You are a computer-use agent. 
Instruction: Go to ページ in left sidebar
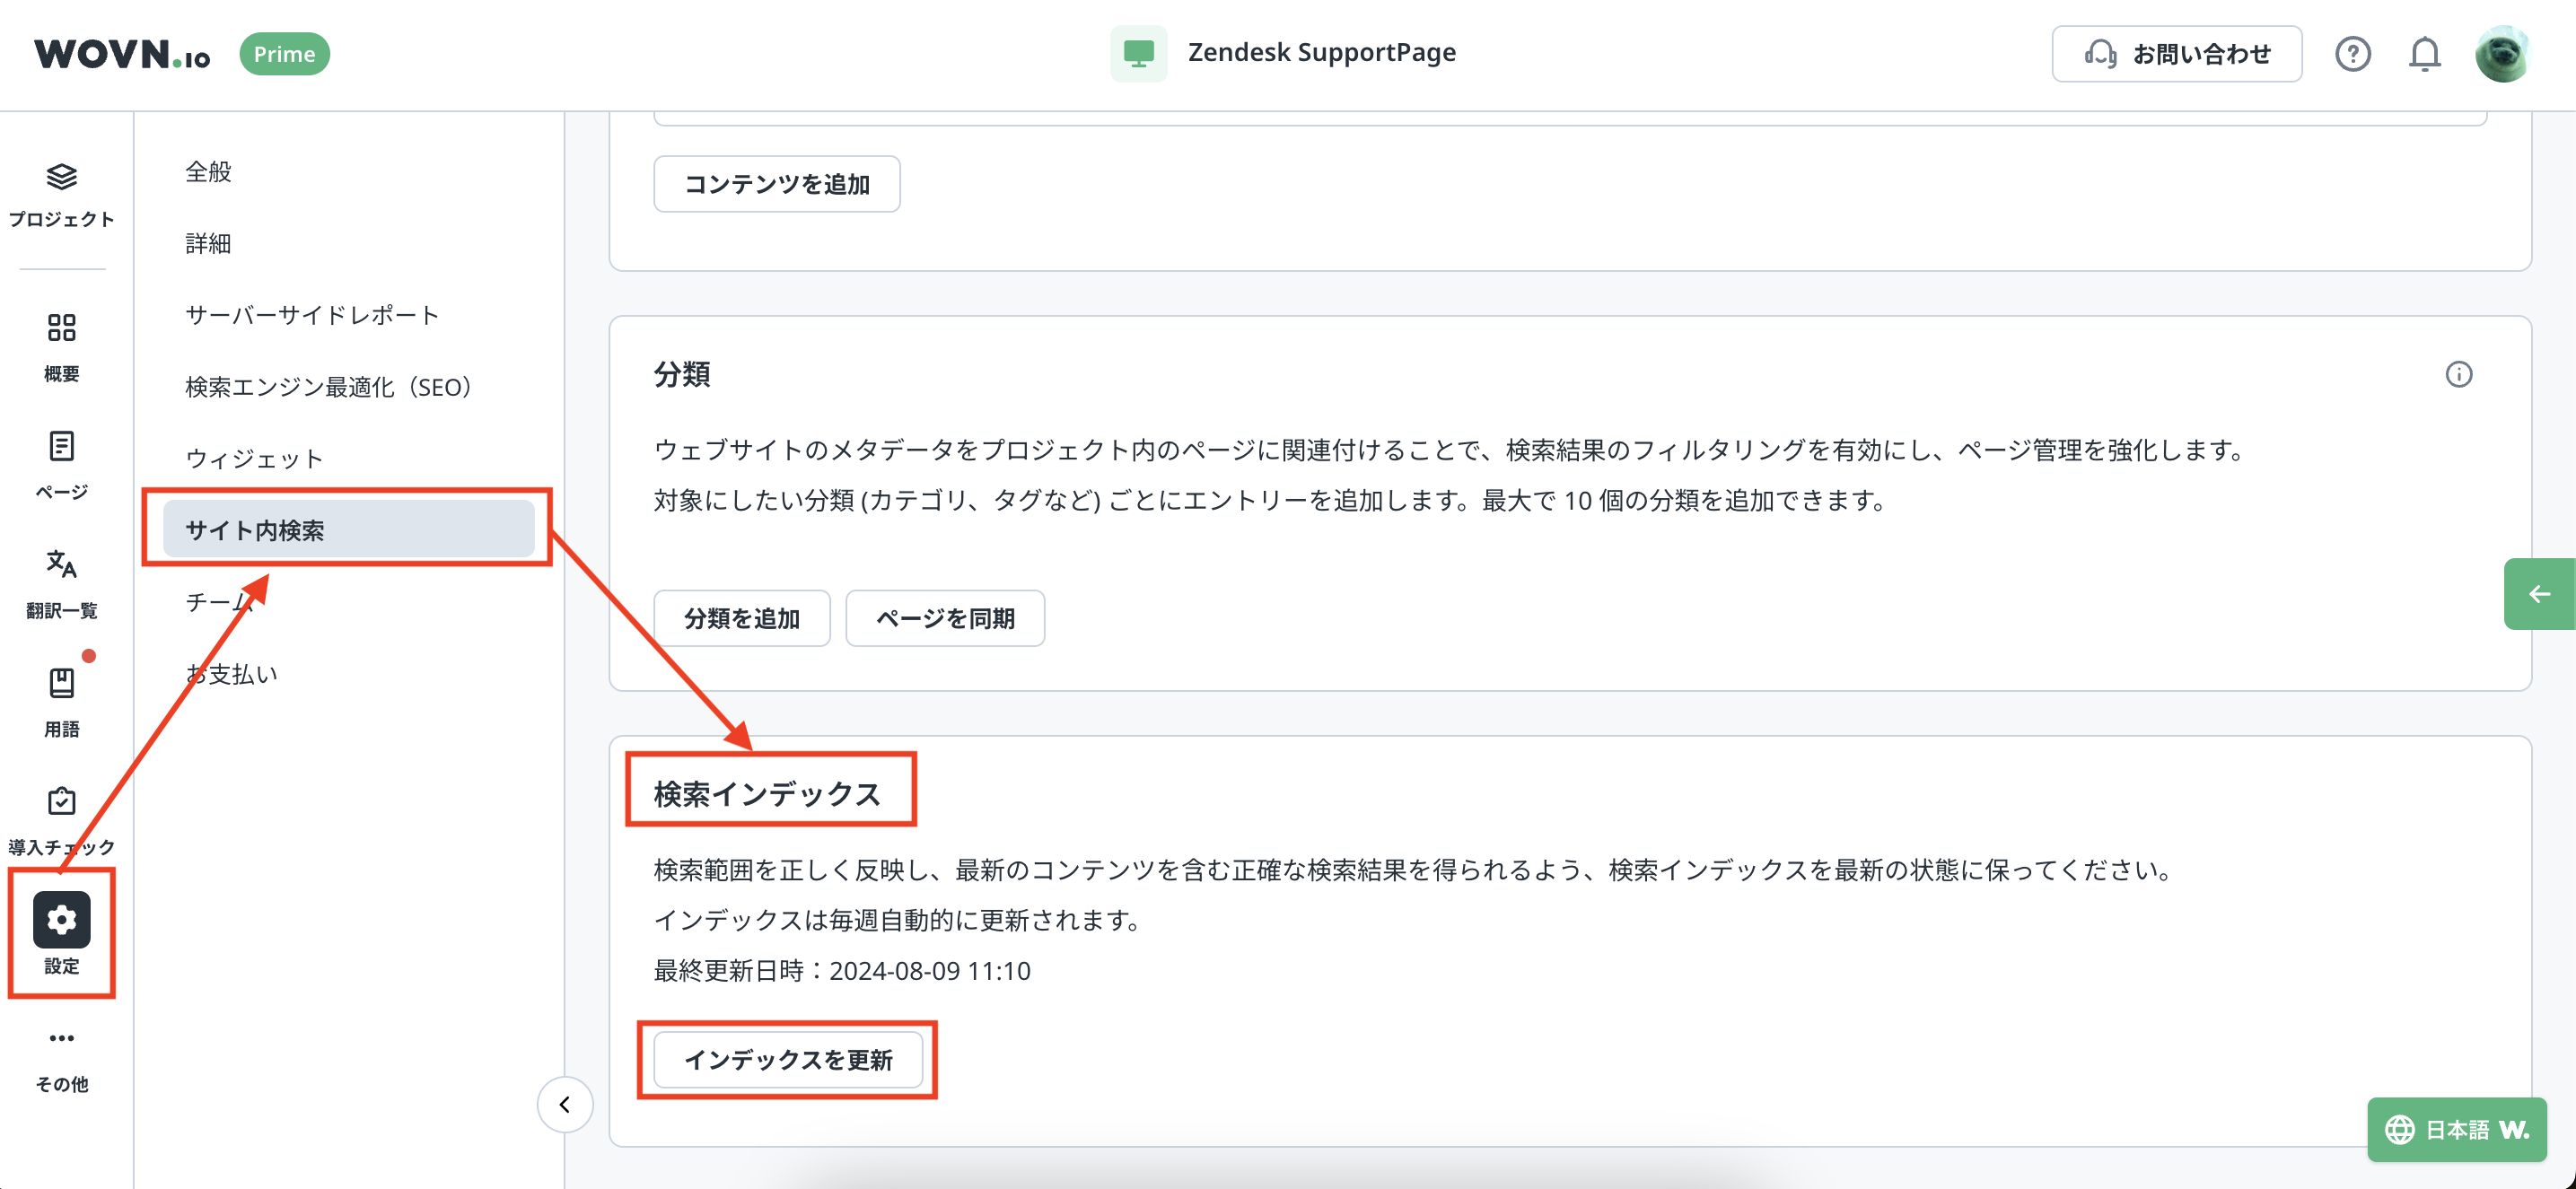pyautogui.click(x=61, y=447)
